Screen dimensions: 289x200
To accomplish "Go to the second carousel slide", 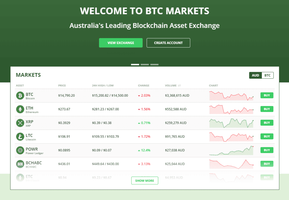I will tap(144, 65).
